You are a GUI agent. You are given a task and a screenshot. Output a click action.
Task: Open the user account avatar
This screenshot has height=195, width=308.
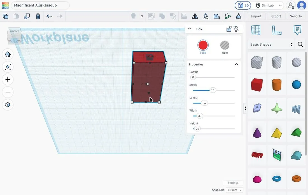click(x=302, y=6)
